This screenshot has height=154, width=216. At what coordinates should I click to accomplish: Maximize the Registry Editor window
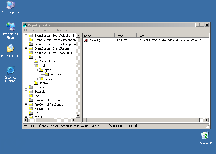[x=202, y=25]
